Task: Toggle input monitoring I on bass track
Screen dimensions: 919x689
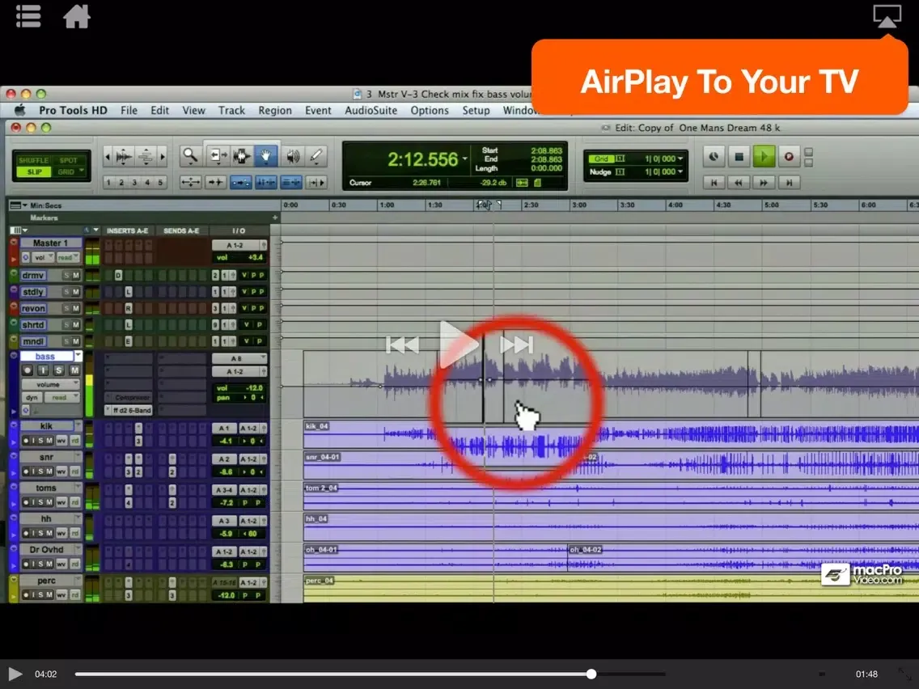Action: tap(43, 370)
